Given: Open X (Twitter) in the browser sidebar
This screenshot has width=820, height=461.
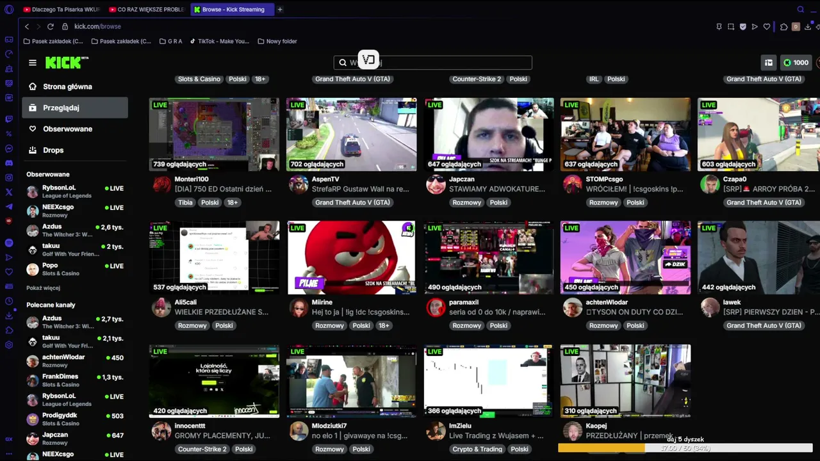Looking at the screenshot, I should click(x=9, y=192).
